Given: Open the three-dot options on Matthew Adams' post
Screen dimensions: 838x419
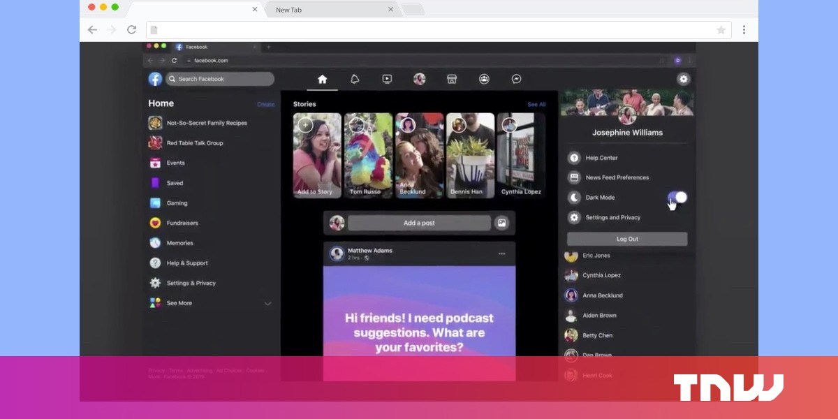Looking at the screenshot, I should pyautogui.click(x=501, y=253).
